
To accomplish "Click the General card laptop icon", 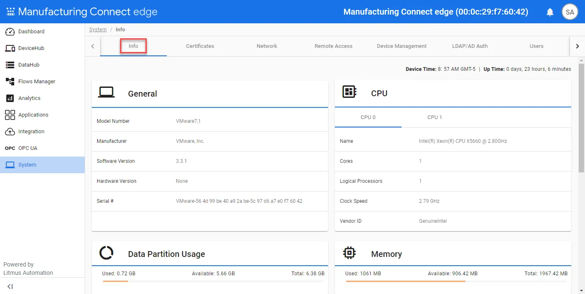I will (106, 92).
